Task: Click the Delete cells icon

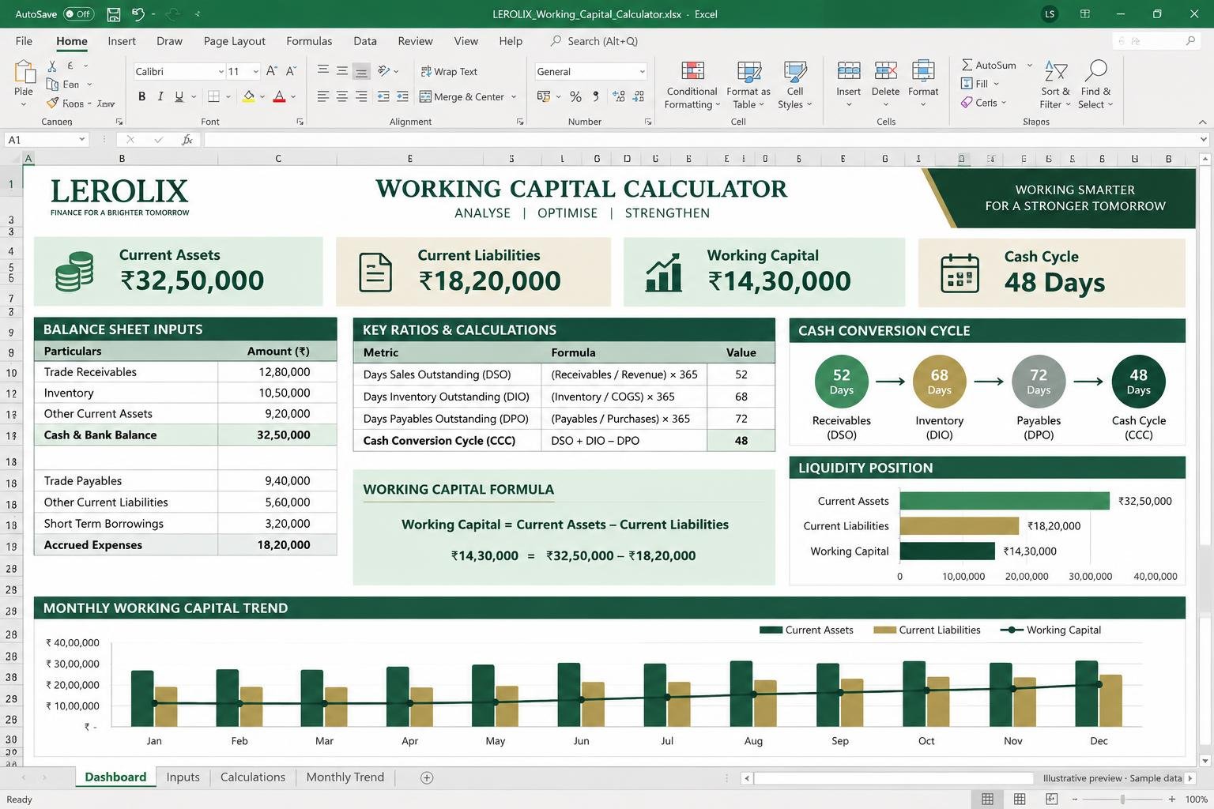Action: point(885,71)
